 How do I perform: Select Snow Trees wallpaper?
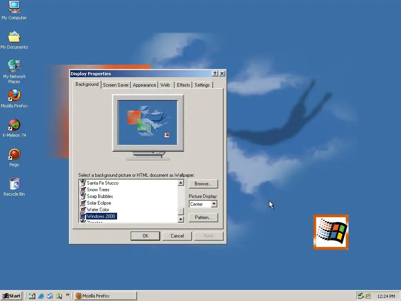pos(98,190)
